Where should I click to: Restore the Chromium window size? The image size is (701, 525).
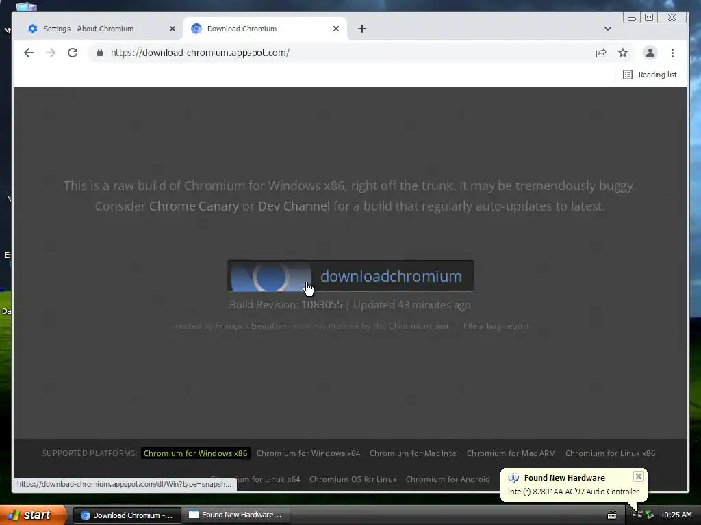click(649, 17)
